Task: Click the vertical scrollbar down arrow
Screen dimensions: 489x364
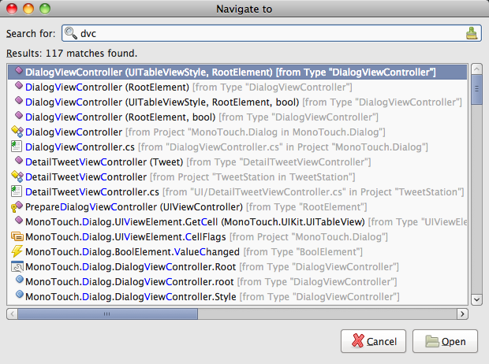Action: pos(476,300)
